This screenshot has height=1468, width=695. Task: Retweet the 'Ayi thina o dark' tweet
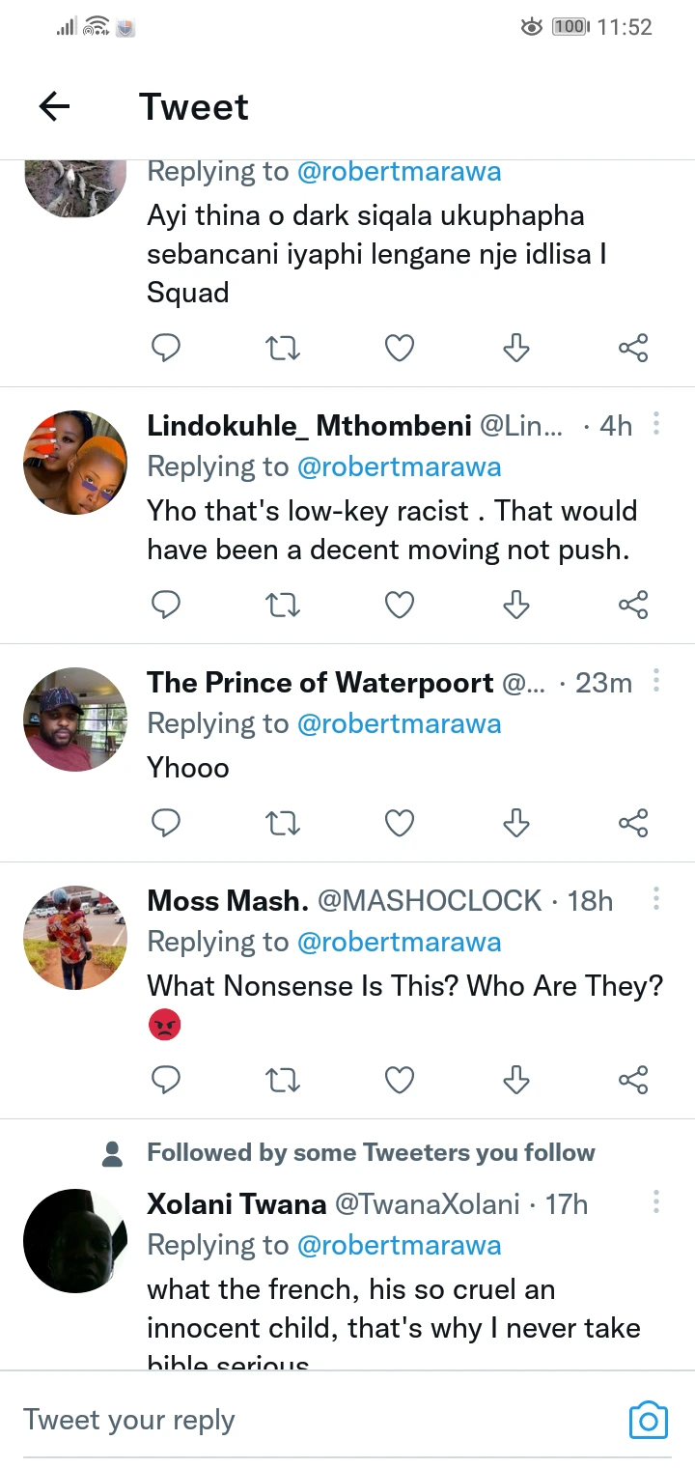pos(283,348)
